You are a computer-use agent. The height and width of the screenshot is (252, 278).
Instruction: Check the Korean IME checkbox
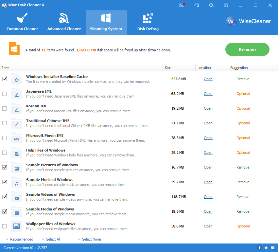coord(5,108)
